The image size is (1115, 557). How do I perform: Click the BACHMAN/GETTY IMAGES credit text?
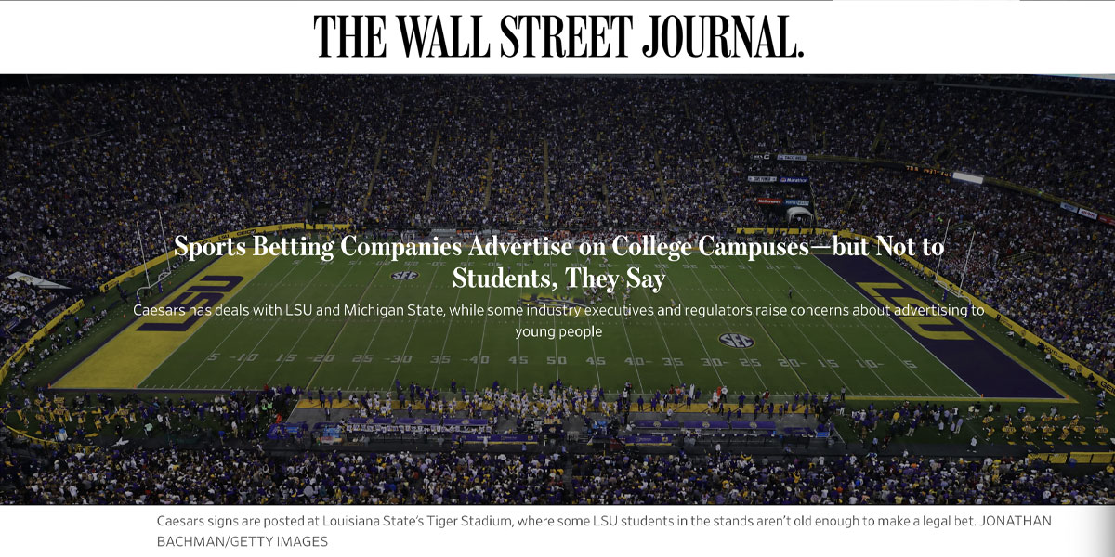tap(243, 541)
